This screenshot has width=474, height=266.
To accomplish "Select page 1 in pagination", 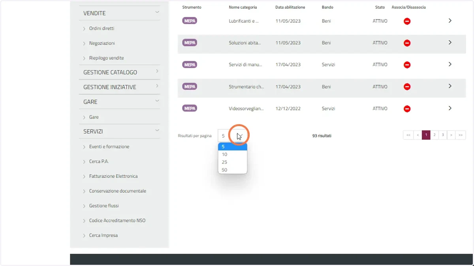I will point(426,135).
